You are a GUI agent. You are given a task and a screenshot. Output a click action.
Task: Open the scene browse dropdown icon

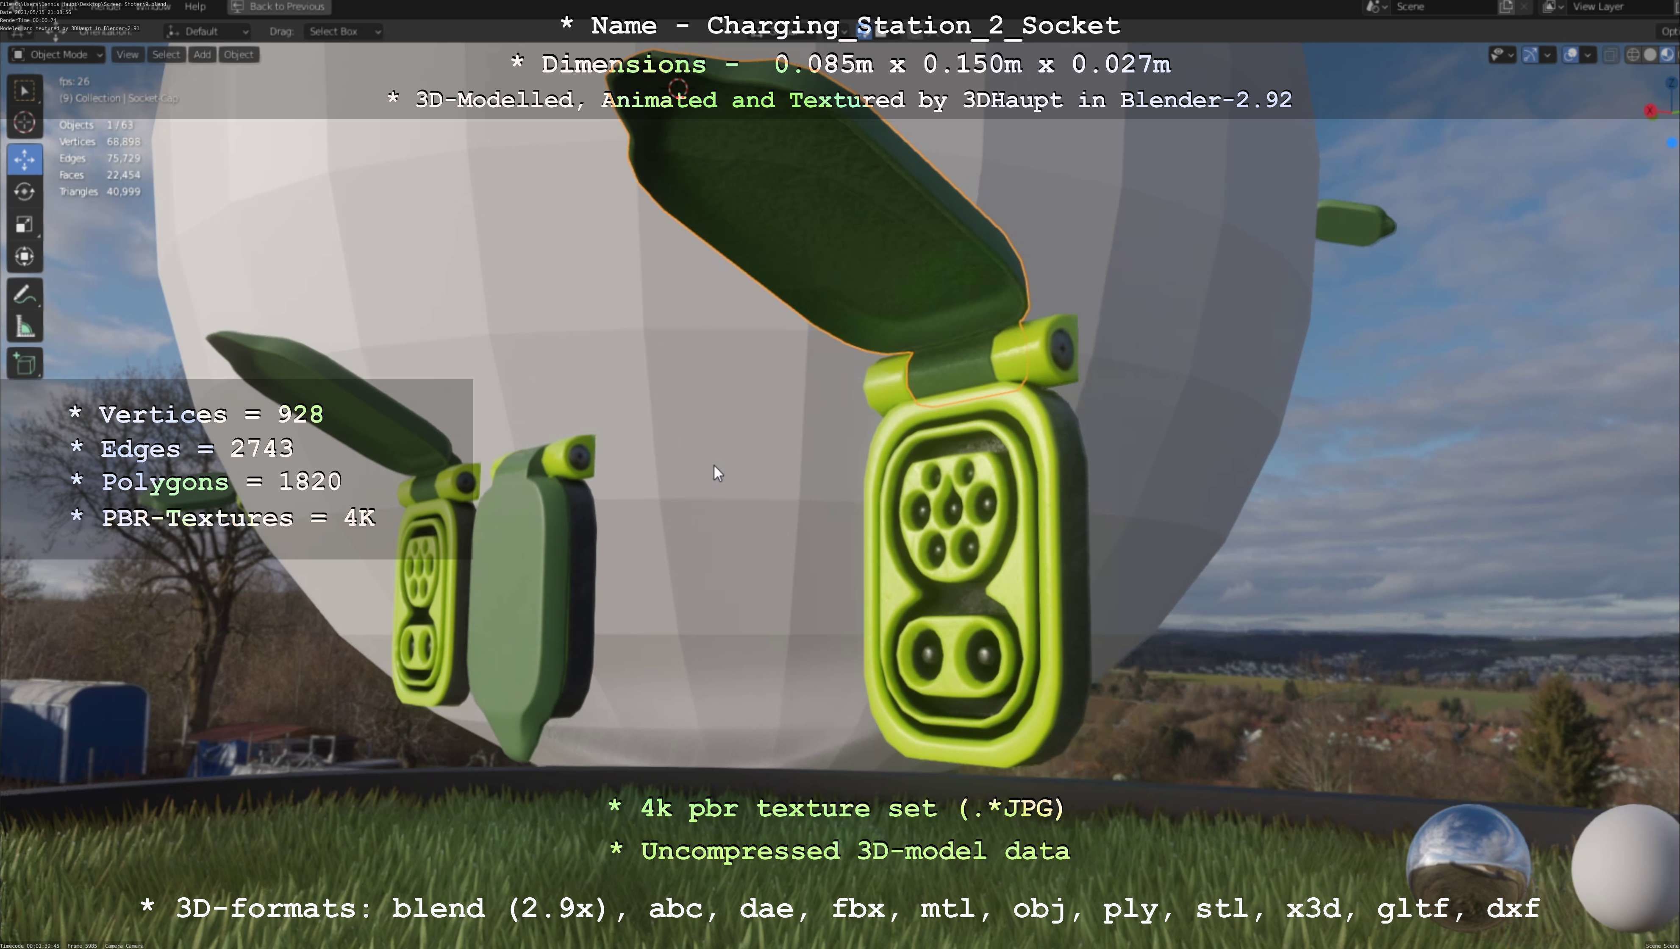1376,6
